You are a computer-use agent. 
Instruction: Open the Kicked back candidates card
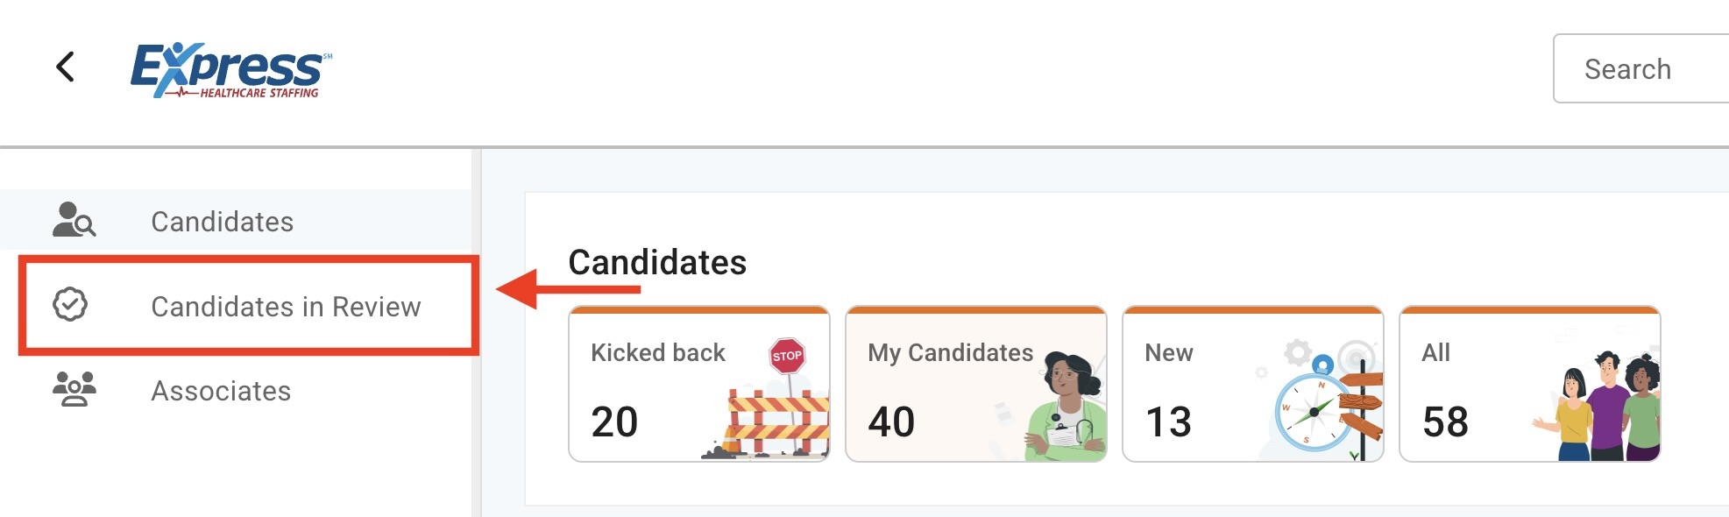click(658, 352)
